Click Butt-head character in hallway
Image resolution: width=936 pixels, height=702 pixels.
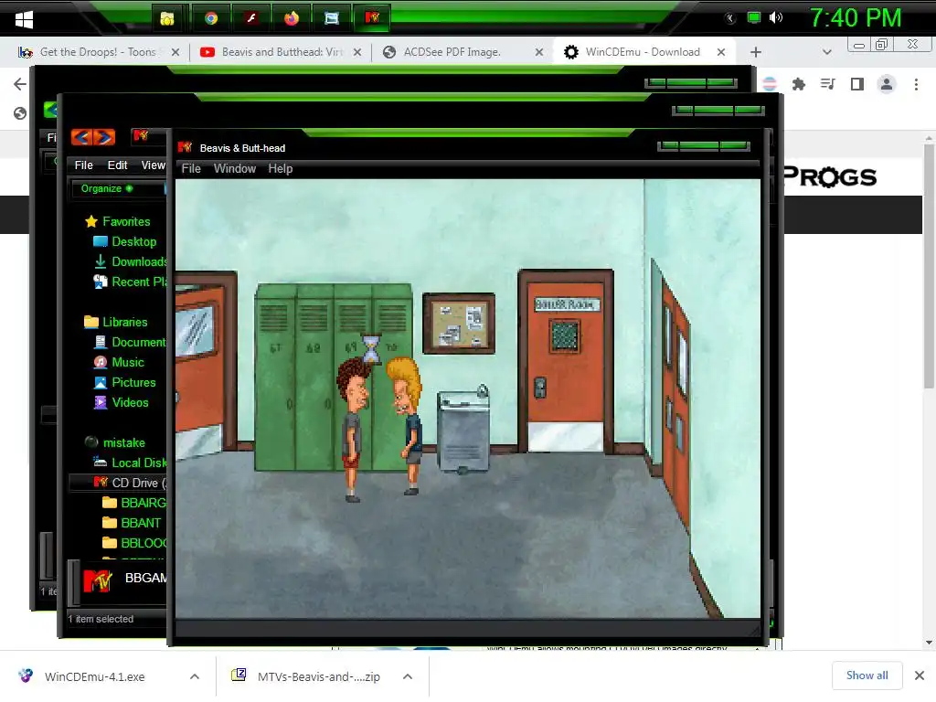click(x=354, y=429)
